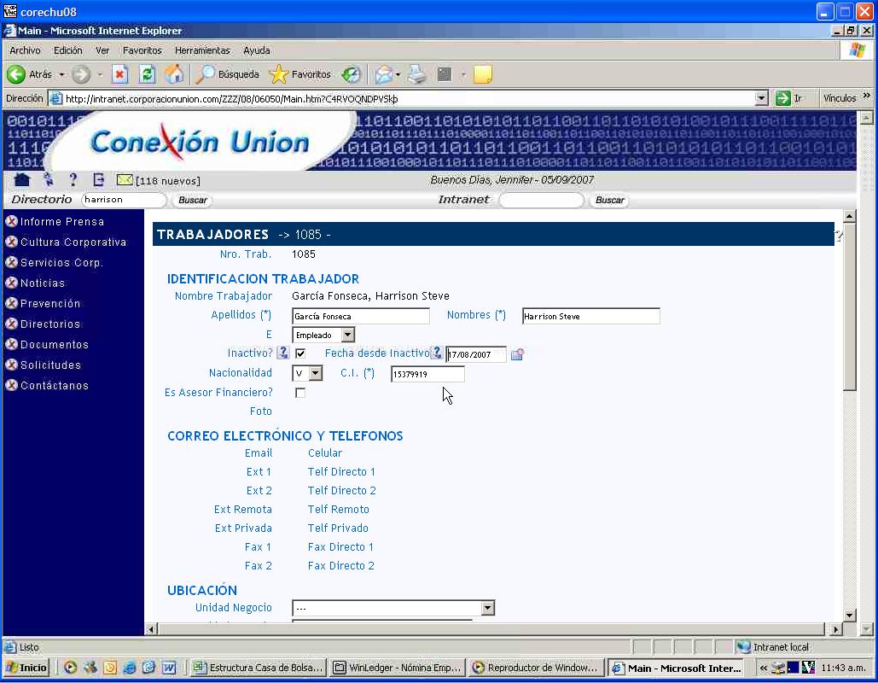
Task: Open the Favoritos menu in menu bar
Action: [142, 50]
